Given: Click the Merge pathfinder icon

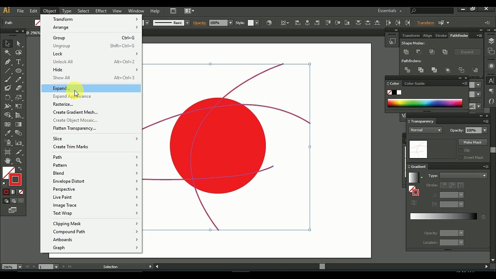Looking at the screenshot, I should click(x=434, y=70).
